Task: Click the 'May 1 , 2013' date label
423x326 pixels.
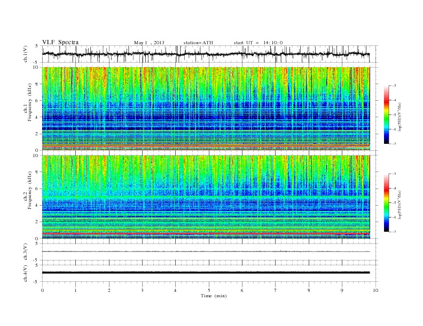Action: [149, 43]
